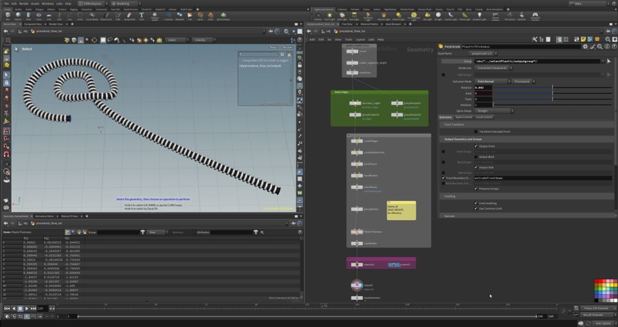Uncheck the Output Front checkbox
Screen dimensions: 618x327
coord(476,146)
